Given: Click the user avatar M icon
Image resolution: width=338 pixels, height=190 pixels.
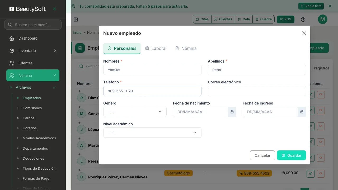Looking at the screenshot, I should point(322,19).
